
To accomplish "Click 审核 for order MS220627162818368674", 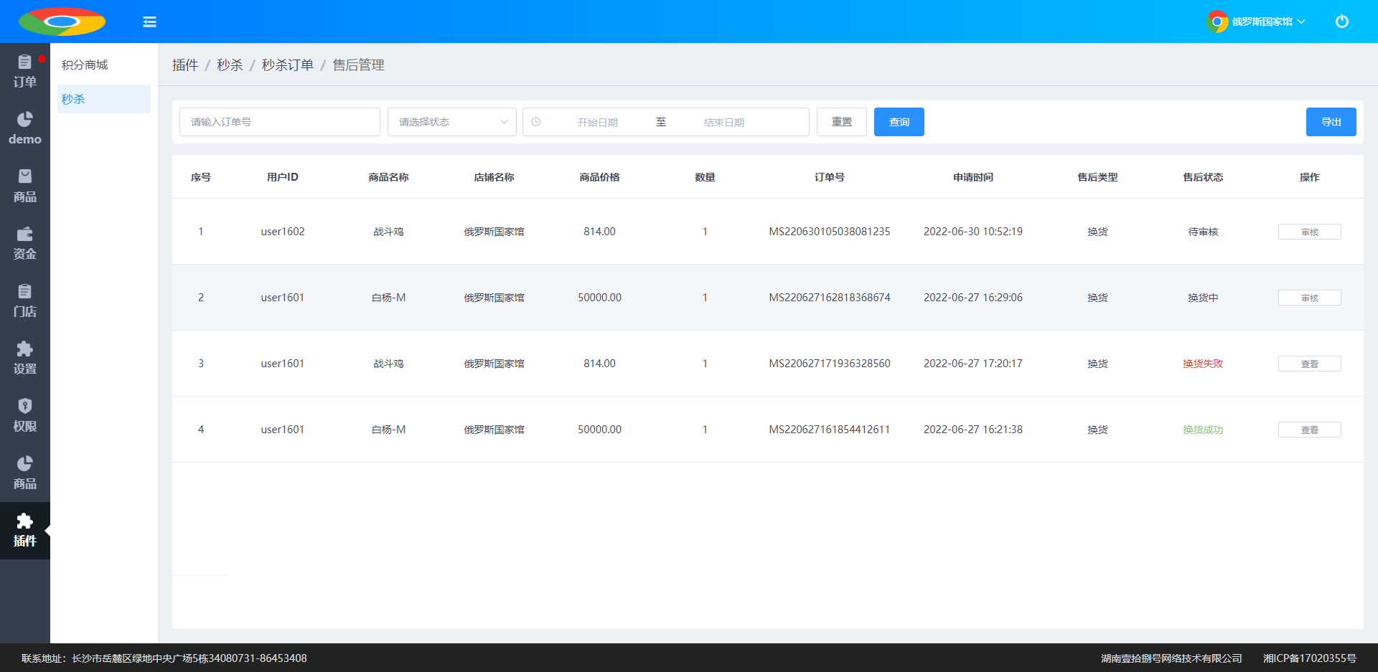I will (1310, 298).
